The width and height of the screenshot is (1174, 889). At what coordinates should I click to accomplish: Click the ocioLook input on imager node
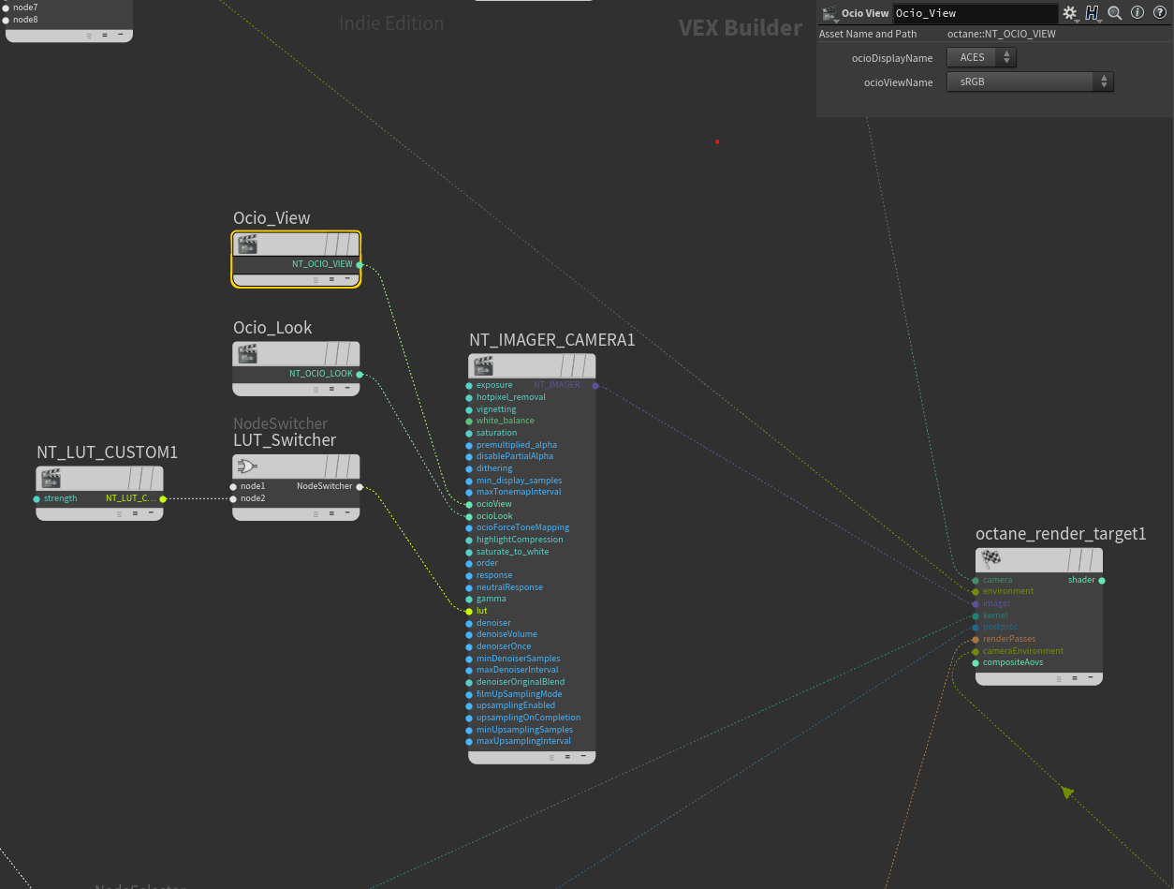469,516
